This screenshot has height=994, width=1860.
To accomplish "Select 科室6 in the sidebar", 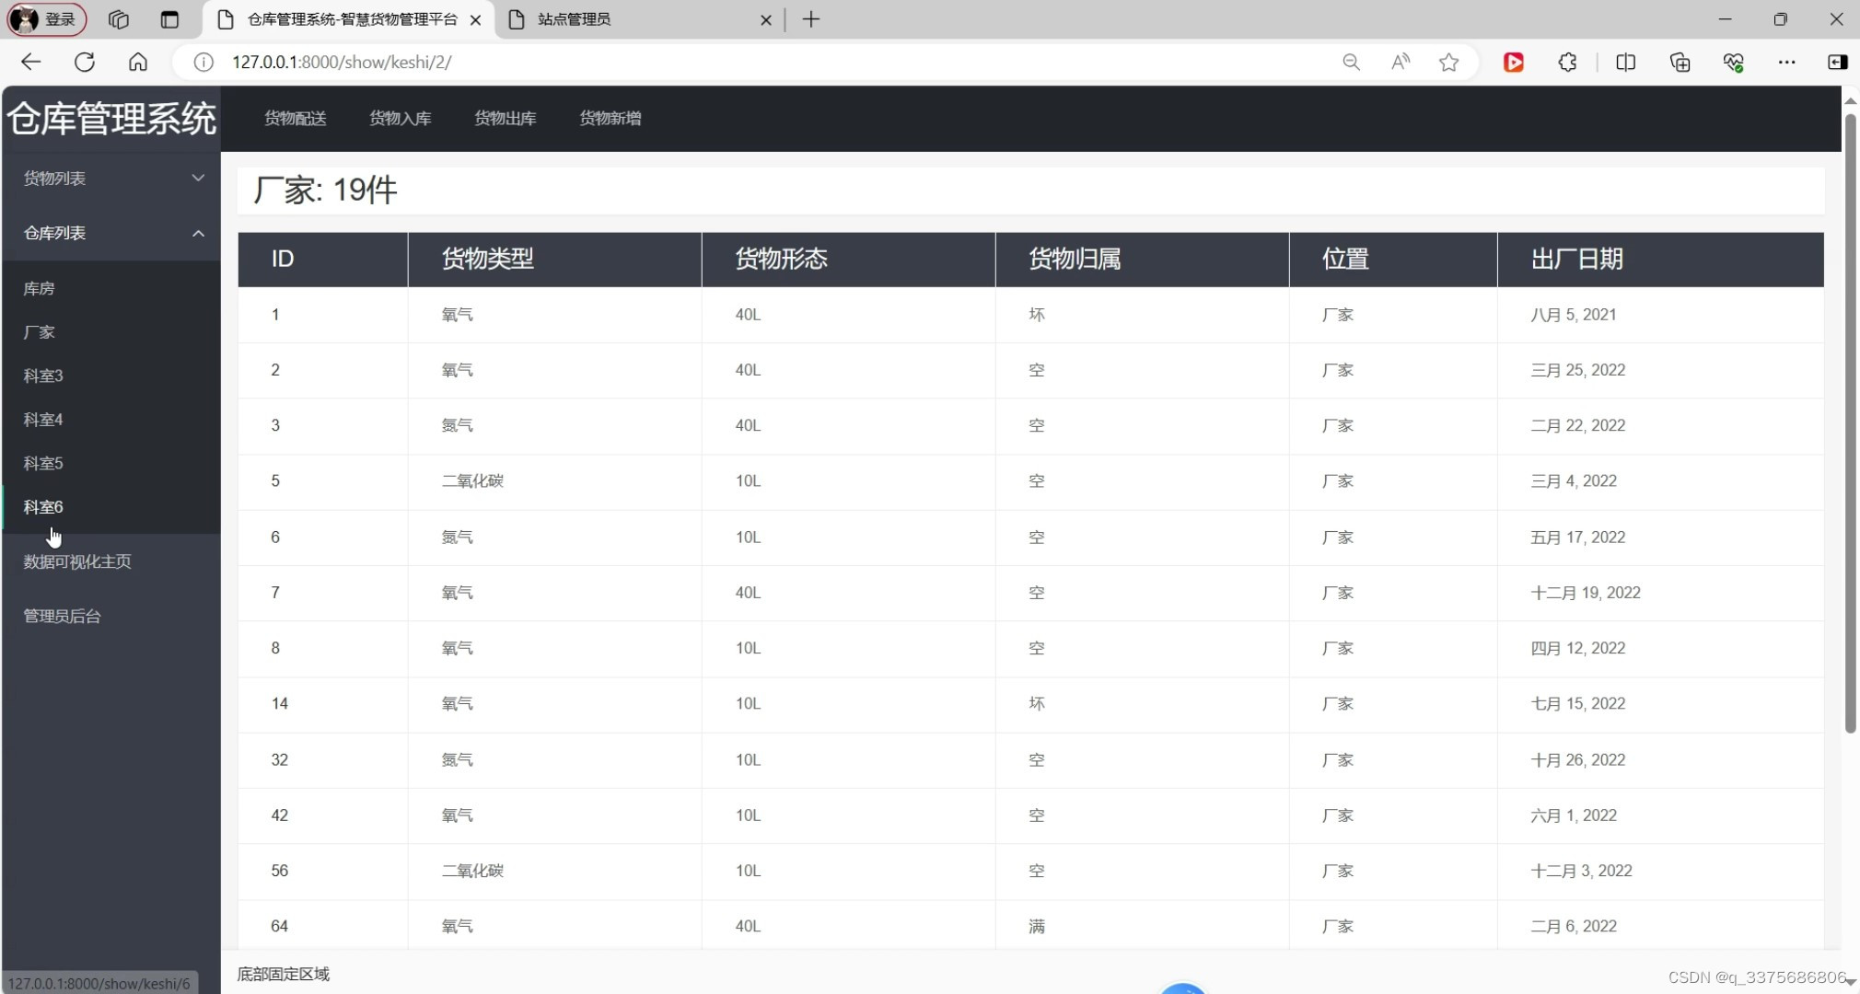I will click(x=43, y=506).
